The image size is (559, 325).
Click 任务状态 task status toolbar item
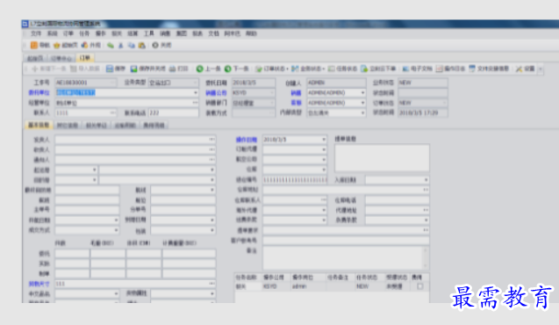(x=342, y=69)
